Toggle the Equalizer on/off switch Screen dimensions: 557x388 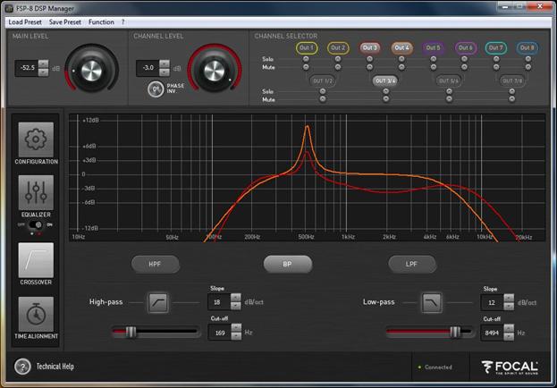(x=36, y=226)
